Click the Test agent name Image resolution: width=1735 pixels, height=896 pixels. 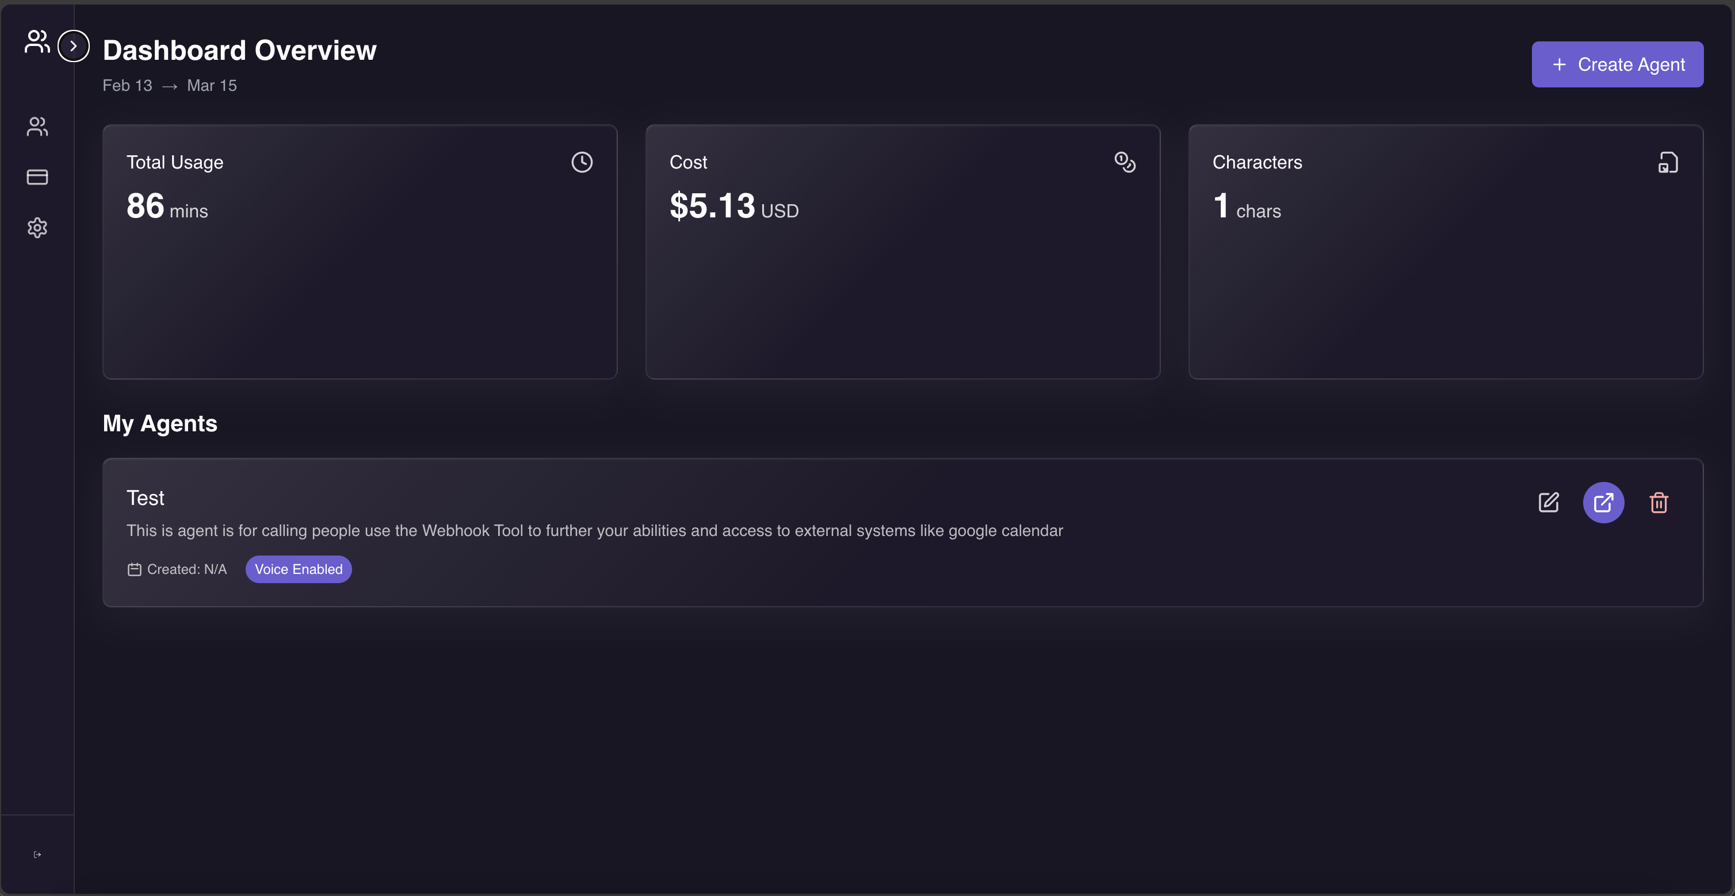[x=146, y=498]
